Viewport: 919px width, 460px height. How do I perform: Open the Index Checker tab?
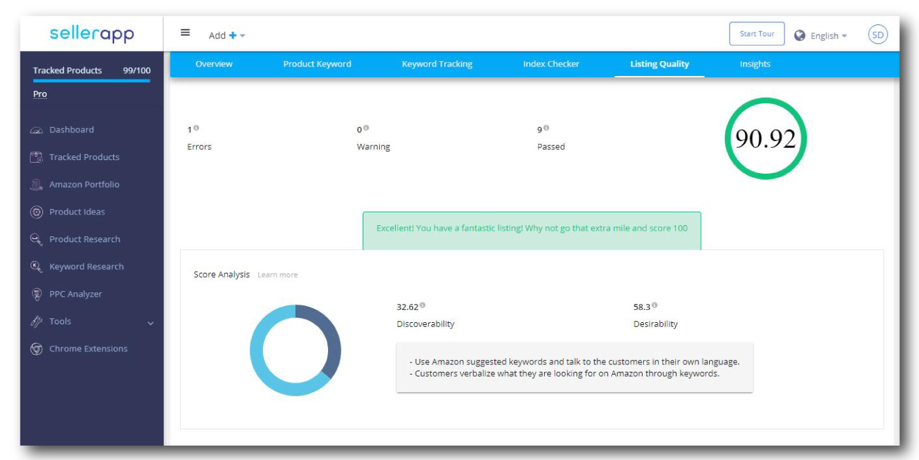coord(552,63)
